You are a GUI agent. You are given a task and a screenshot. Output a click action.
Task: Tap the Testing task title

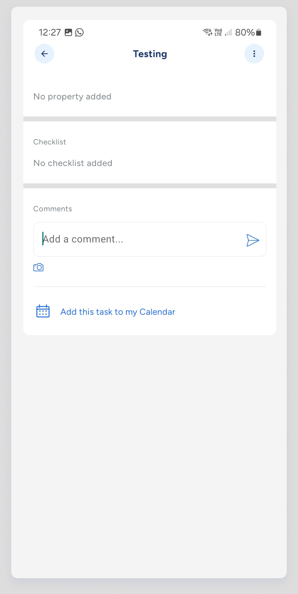[150, 54]
